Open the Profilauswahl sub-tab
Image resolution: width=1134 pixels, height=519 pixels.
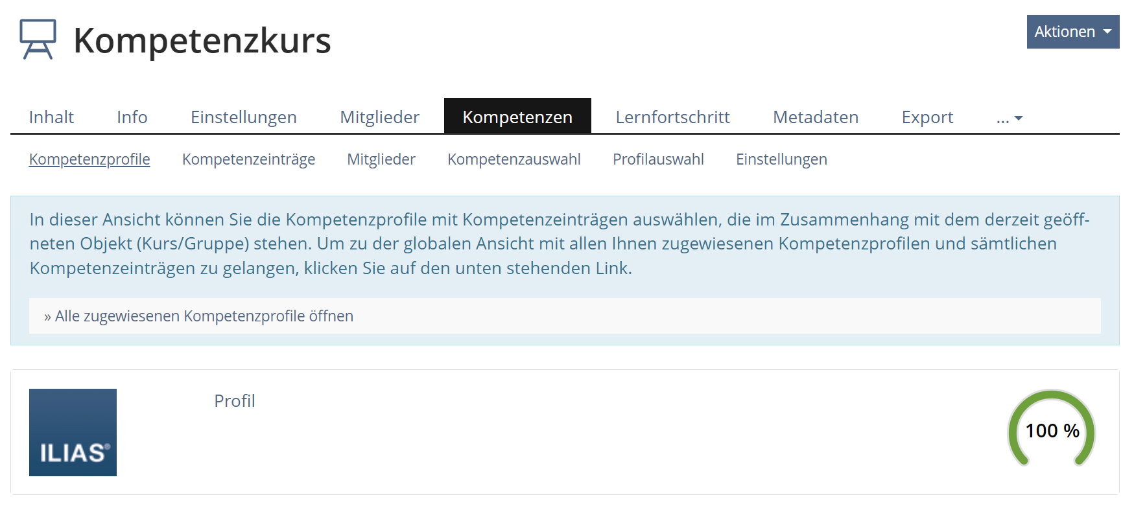pyautogui.click(x=658, y=159)
